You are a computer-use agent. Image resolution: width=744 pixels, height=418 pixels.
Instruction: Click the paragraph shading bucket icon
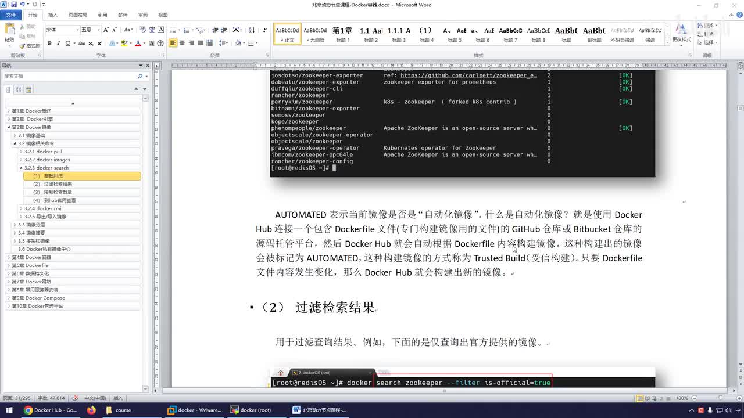pos(238,43)
